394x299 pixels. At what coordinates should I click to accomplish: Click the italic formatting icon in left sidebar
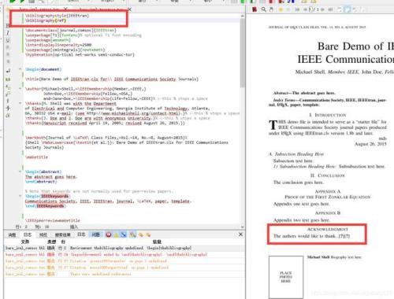[8, 33]
